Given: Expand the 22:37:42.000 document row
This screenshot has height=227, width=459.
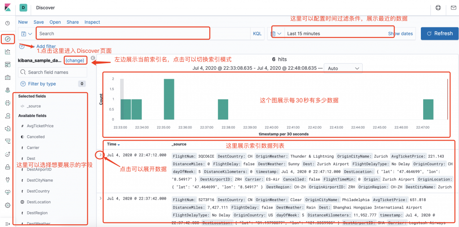Looking at the screenshot, I should [100, 198].
